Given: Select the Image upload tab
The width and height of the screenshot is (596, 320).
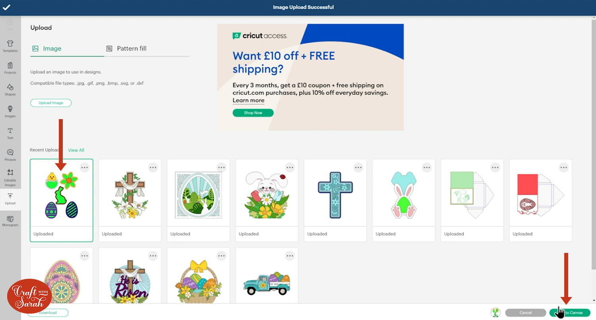Looking at the screenshot, I should 47,48.
